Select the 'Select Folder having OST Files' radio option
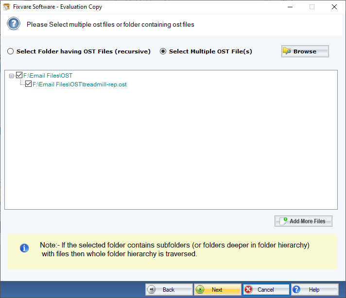The width and height of the screenshot is (346, 298). [11, 51]
